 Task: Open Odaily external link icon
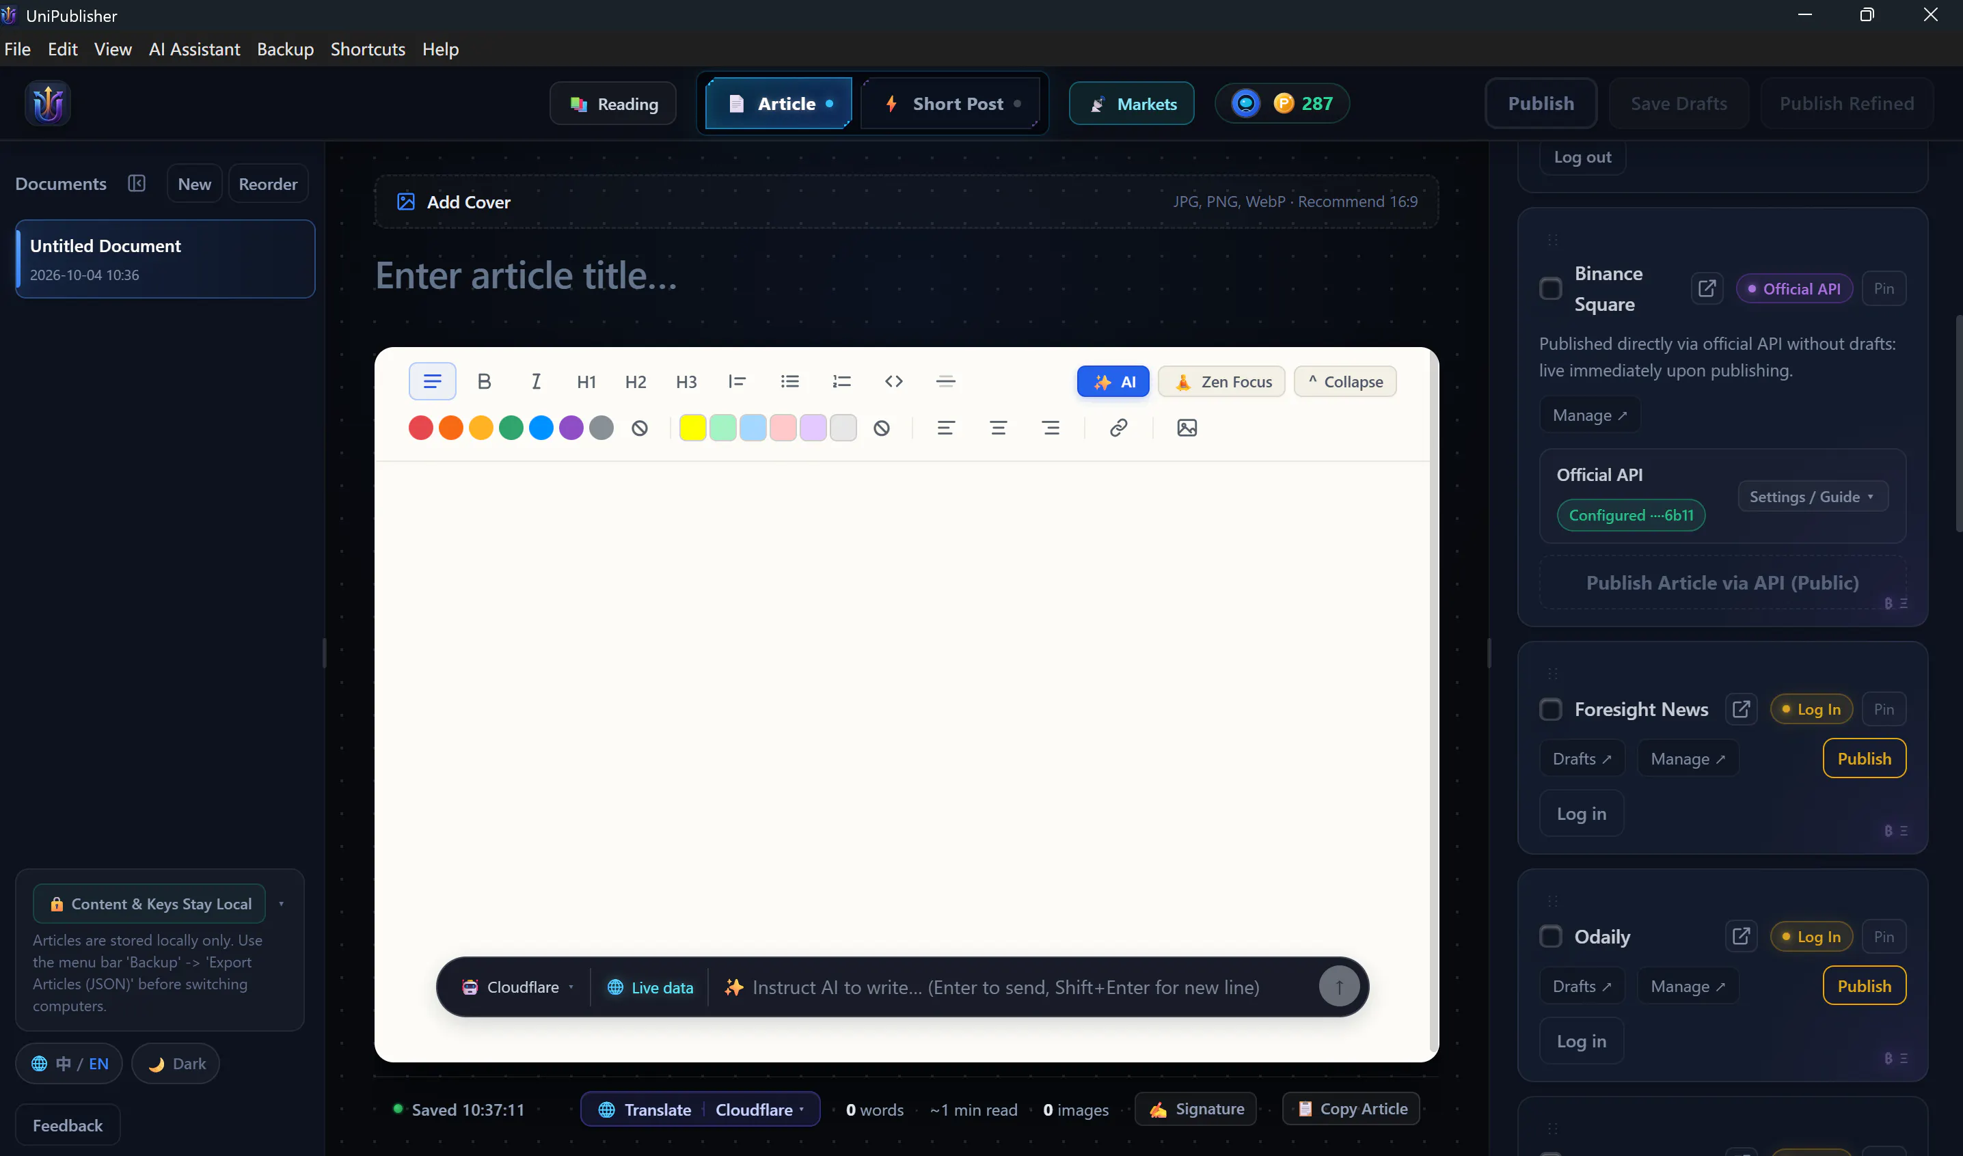1741,937
